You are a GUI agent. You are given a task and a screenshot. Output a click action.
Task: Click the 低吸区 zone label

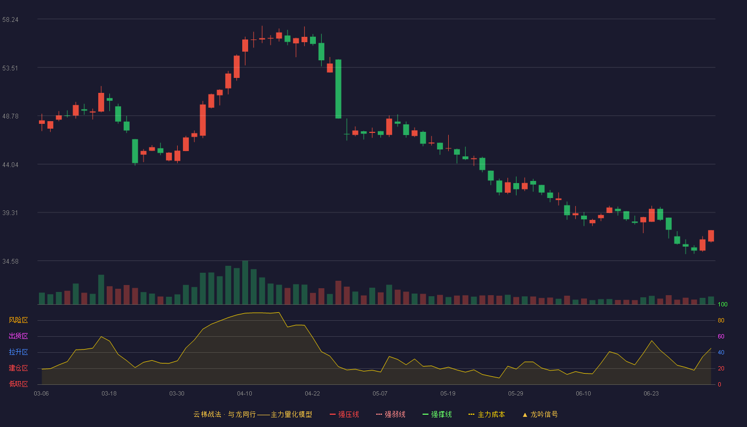[x=18, y=384]
